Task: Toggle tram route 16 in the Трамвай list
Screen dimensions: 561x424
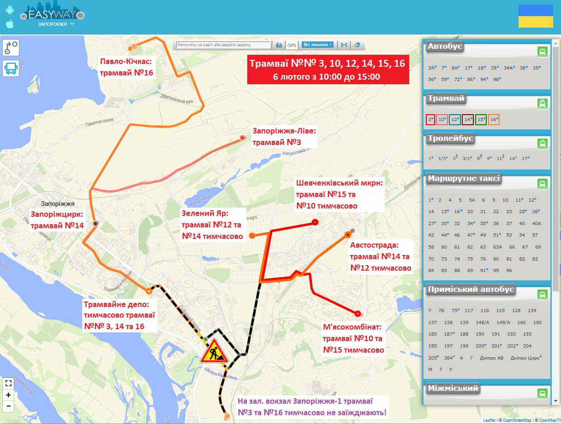Action: coord(494,120)
